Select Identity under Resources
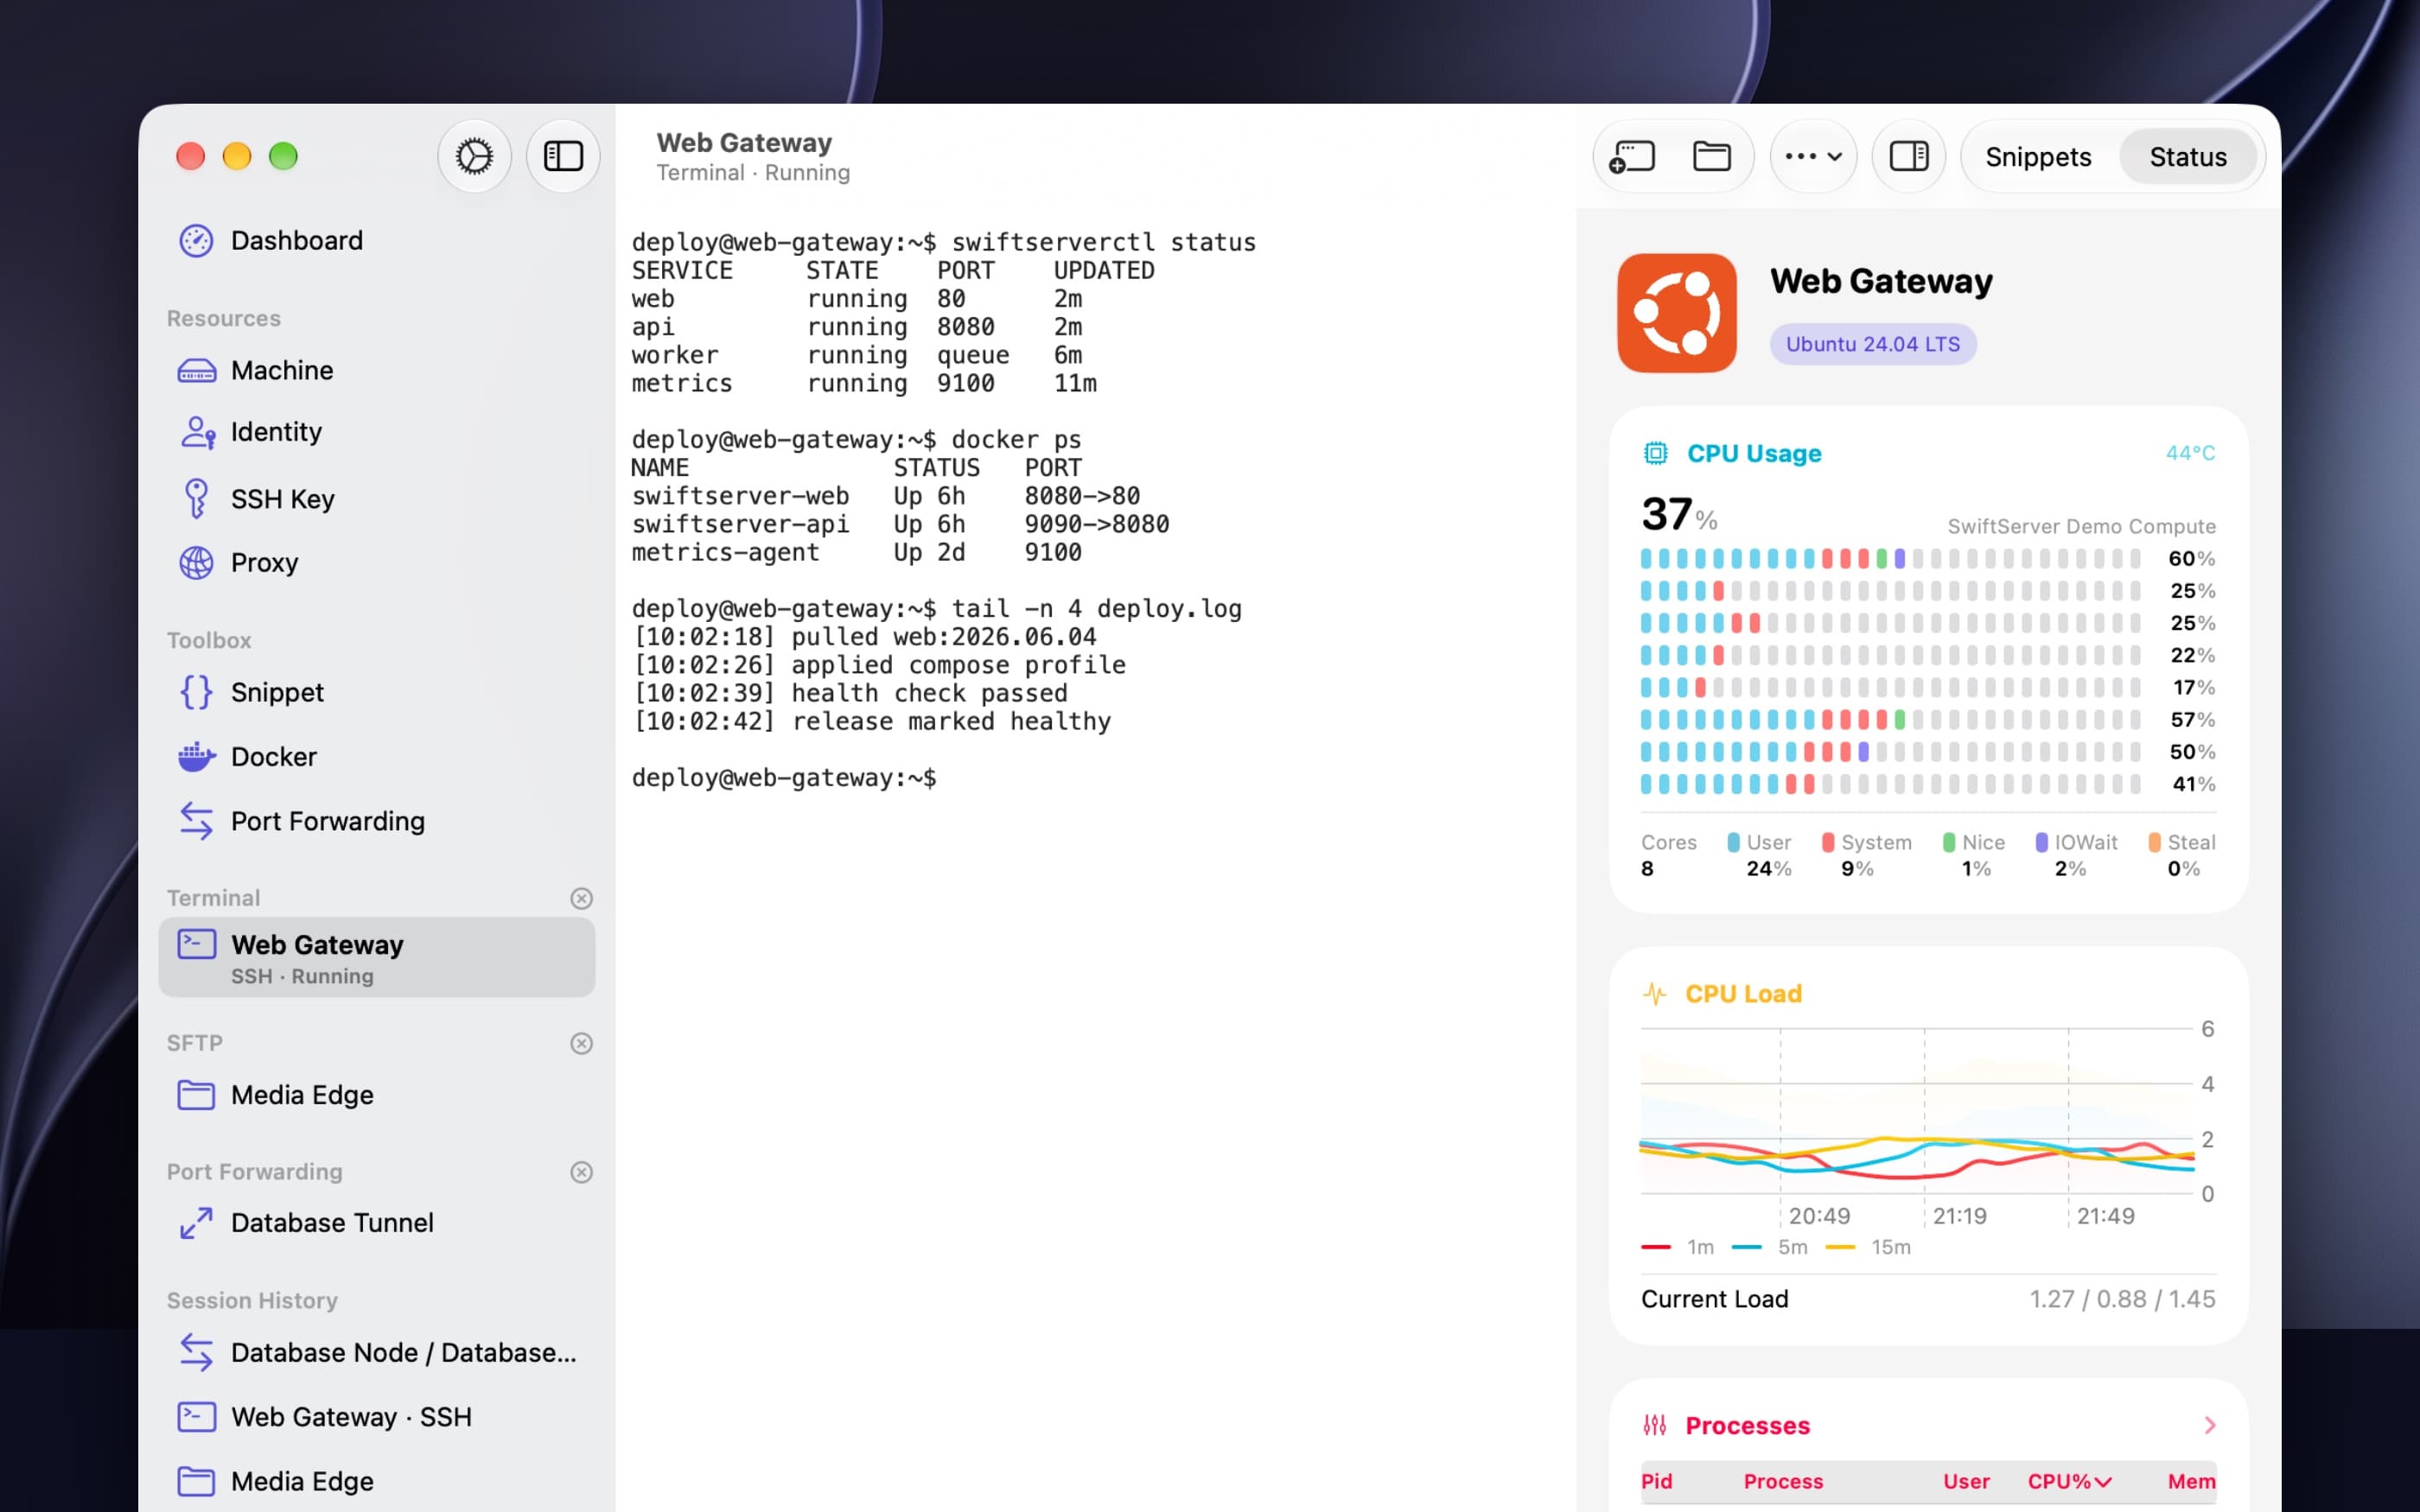Image resolution: width=2420 pixels, height=1512 pixels. pyautogui.click(x=376, y=432)
